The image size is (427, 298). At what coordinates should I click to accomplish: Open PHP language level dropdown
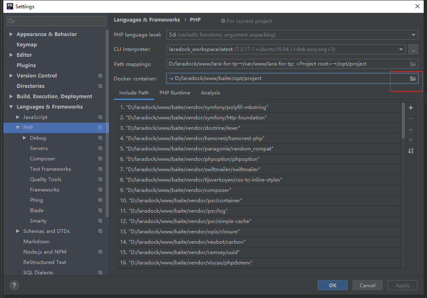tap(413, 35)
